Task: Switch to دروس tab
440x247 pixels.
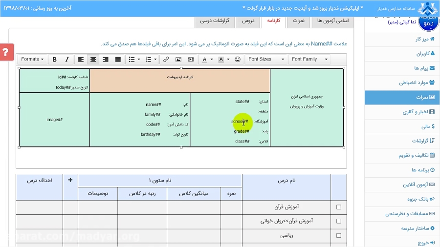Action: point(248,21)
